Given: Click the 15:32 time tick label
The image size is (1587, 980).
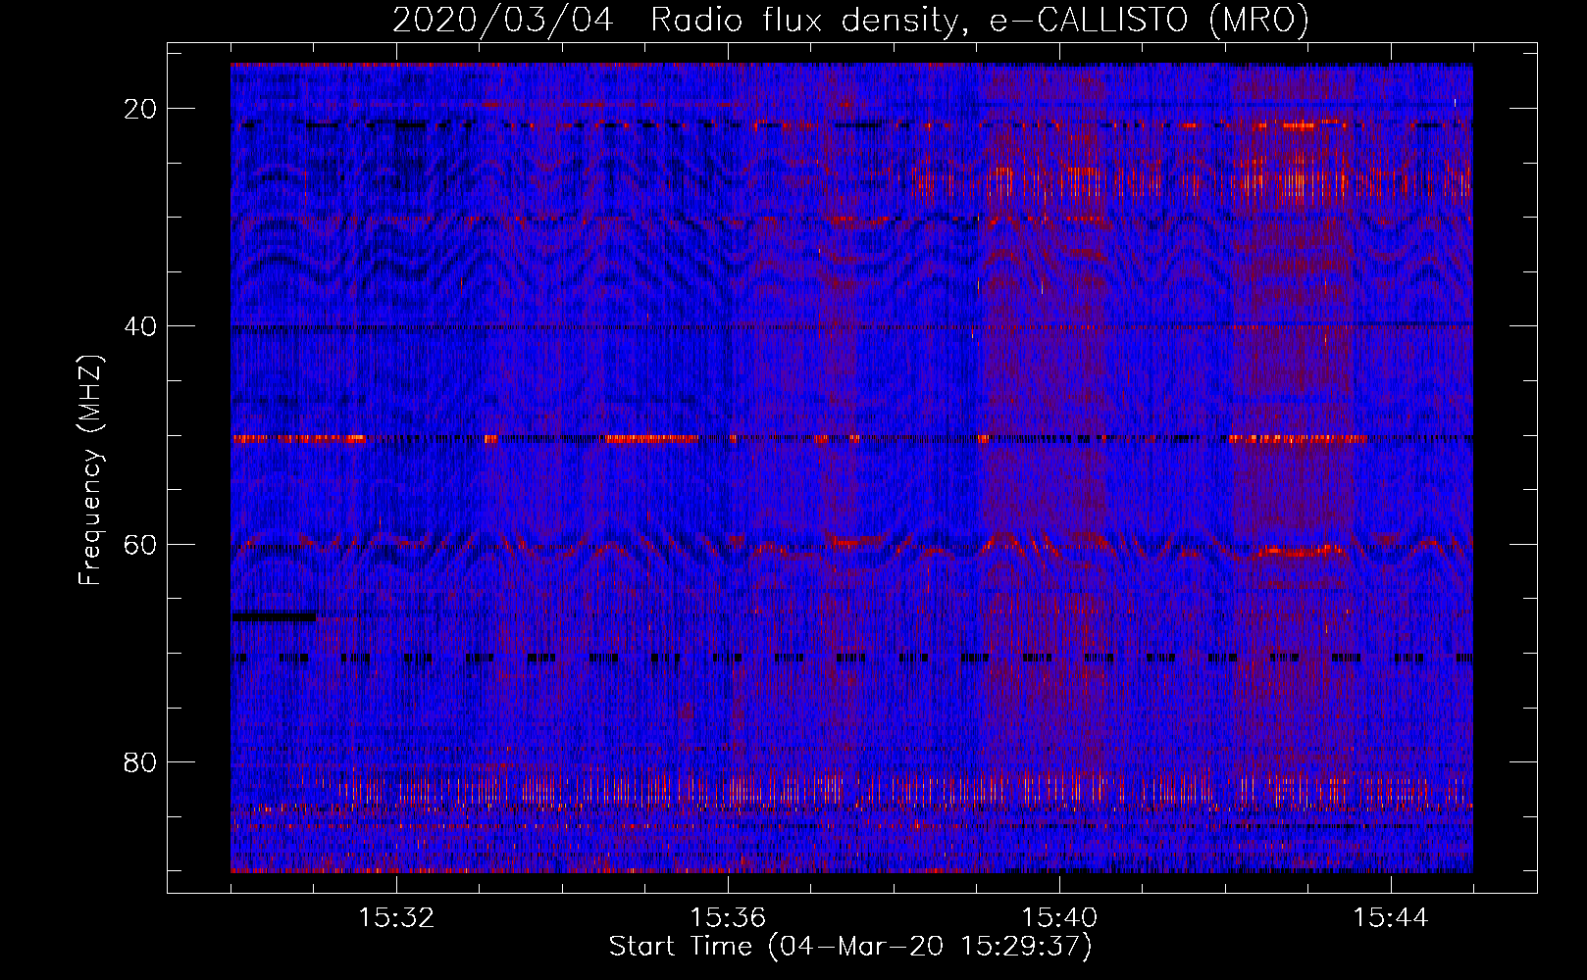Looking at the screenshot, I should [396, 918].
